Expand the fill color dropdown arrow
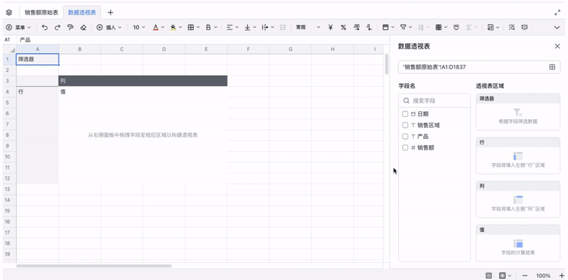 click(180, 27)
